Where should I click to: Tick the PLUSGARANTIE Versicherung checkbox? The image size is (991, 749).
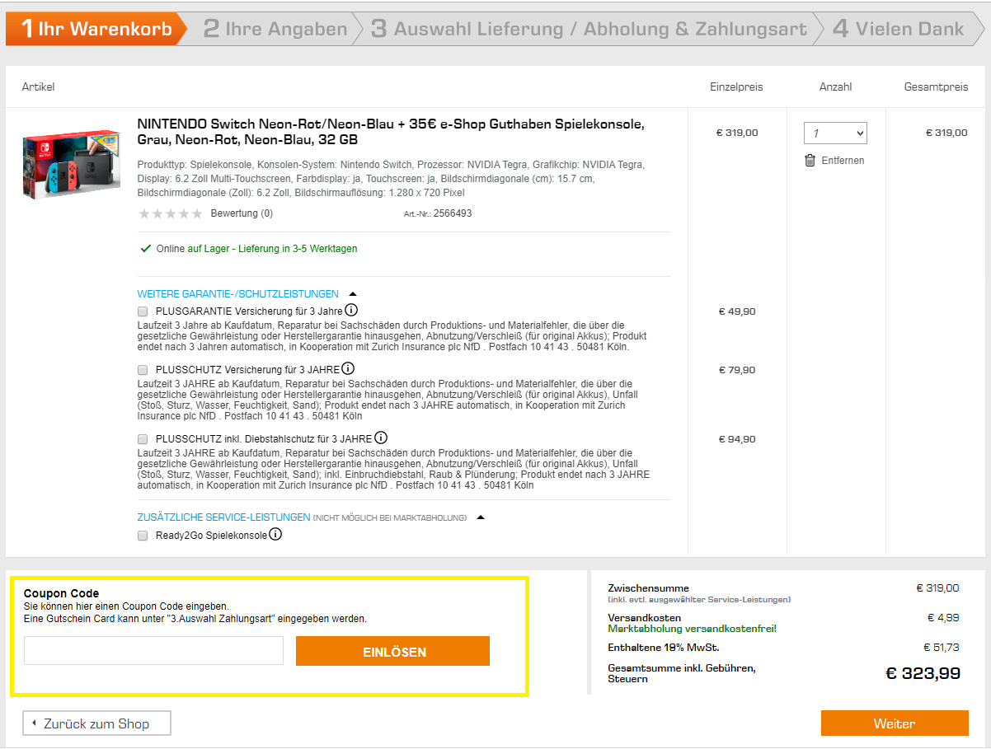click(x=143, y=311)
